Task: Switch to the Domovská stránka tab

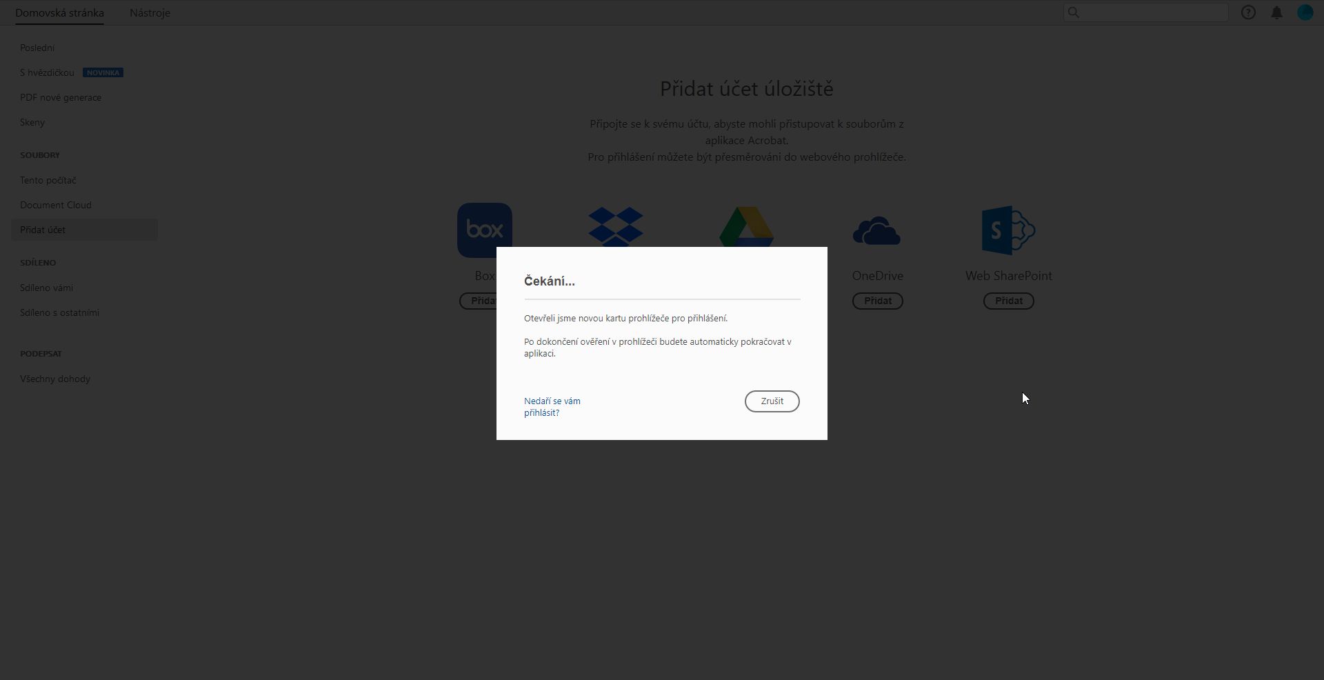Action: pyautogui.click(x=59, y=12)
